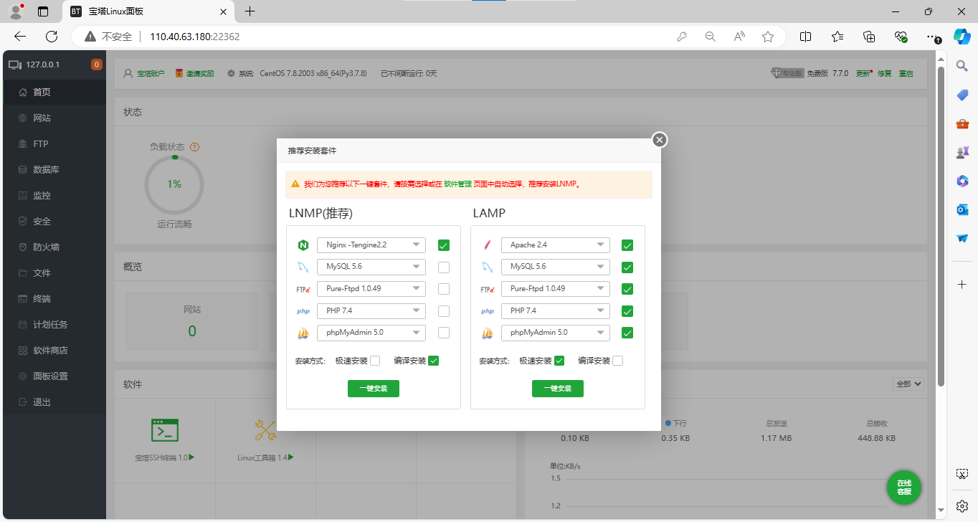Click the LNMP 一键安装 button

(373, 388)
